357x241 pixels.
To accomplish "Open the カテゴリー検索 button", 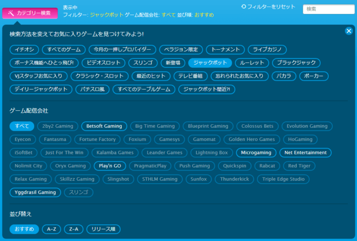I will point(30,13).
